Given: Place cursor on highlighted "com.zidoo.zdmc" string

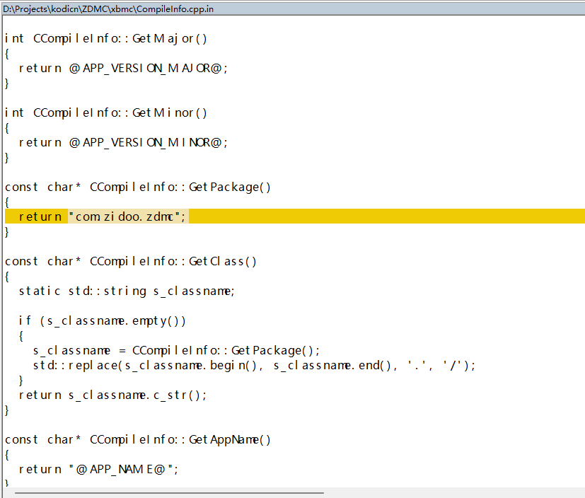Looking at the screenshot, I should (x=127, y=216).
